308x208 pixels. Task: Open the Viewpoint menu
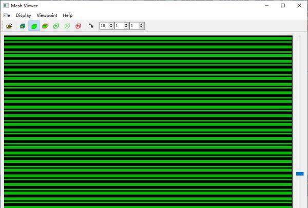pyautogui.click(x=47, y=15)
